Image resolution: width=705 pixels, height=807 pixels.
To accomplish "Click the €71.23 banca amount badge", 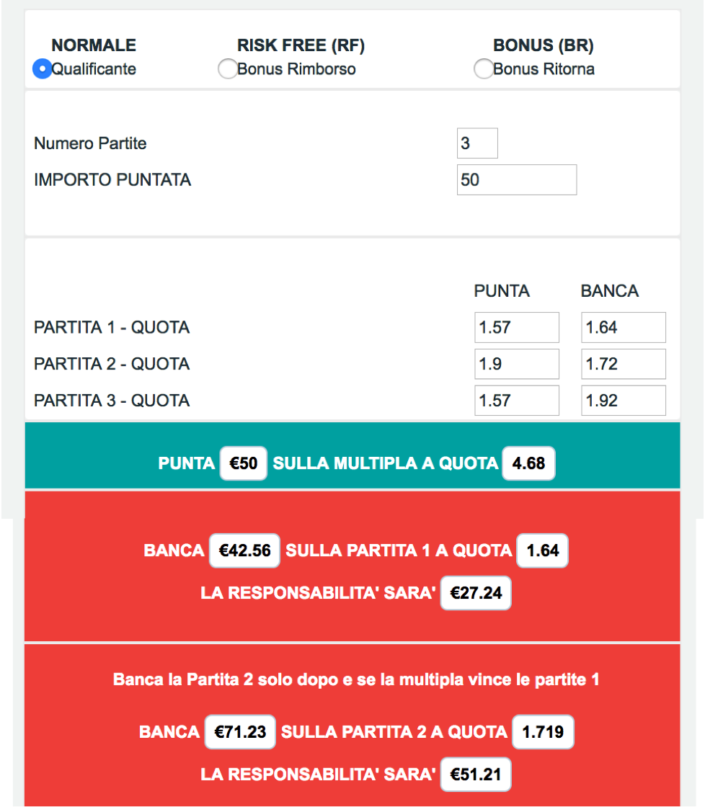I will click(240, 732).
